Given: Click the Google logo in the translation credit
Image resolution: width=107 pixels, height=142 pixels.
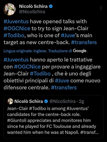Looking at the screenshot, I should point(80,51).
